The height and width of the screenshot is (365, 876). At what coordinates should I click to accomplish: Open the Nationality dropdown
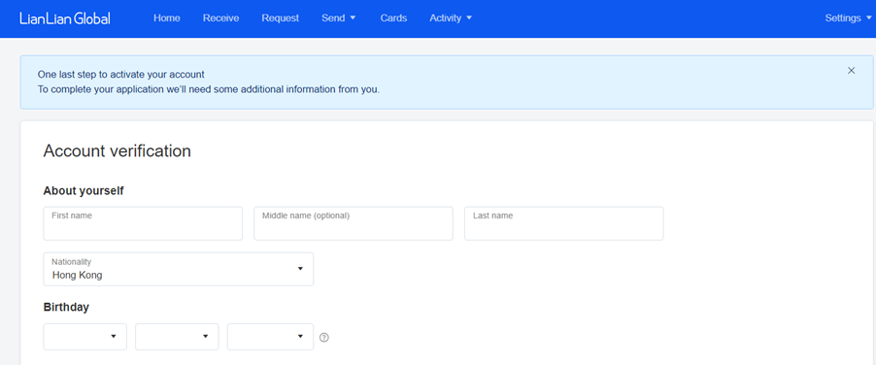coord(179,269)
